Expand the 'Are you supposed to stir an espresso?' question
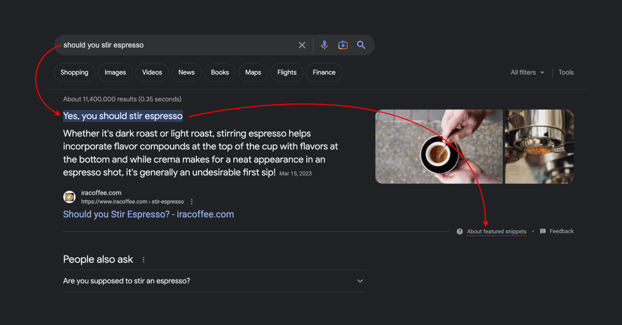The image size is (622, 325). (360, 280)
